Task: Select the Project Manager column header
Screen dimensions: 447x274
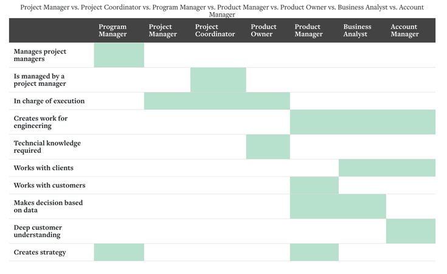Action: 163,30
